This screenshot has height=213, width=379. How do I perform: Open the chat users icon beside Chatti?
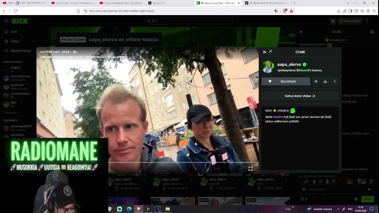point(372,32)
